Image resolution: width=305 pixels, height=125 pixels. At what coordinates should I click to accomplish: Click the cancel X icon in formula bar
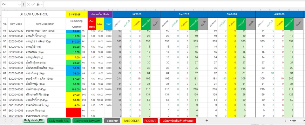click(x=28, y=4)
